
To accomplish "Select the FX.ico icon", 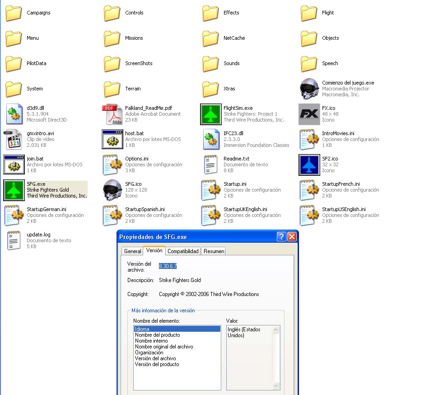I will click(309, 114).
